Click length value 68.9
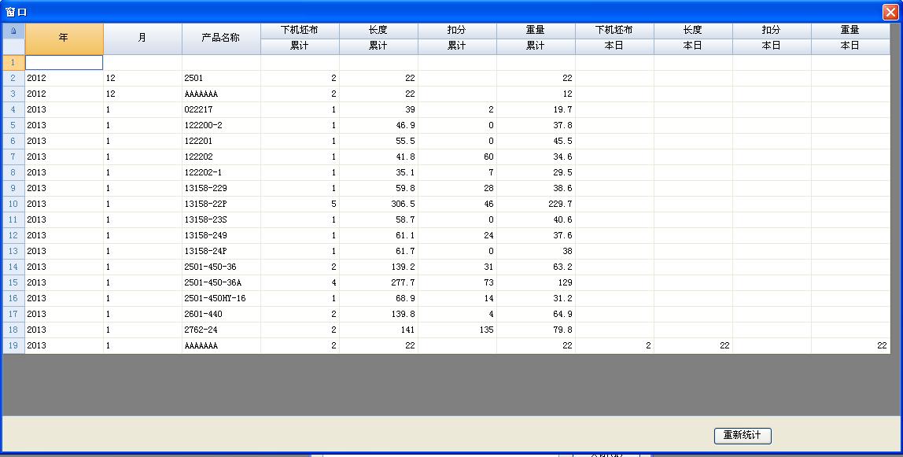 tap(378, 298)
